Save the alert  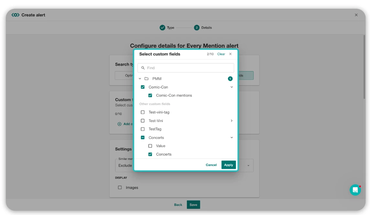pyautogui.click(x=193, y=205)
